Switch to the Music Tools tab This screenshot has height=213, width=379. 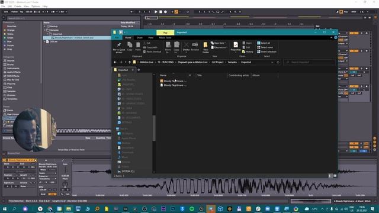pos(165,38)
